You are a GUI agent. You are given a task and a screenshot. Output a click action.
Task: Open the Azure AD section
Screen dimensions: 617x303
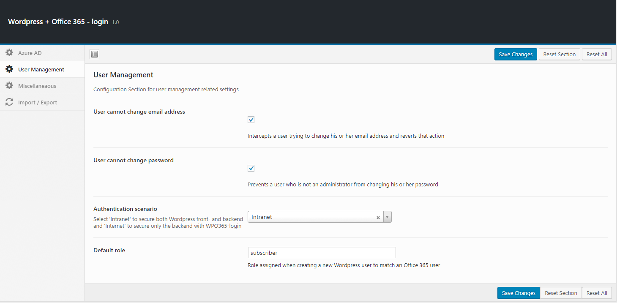(x=42, y=53)
